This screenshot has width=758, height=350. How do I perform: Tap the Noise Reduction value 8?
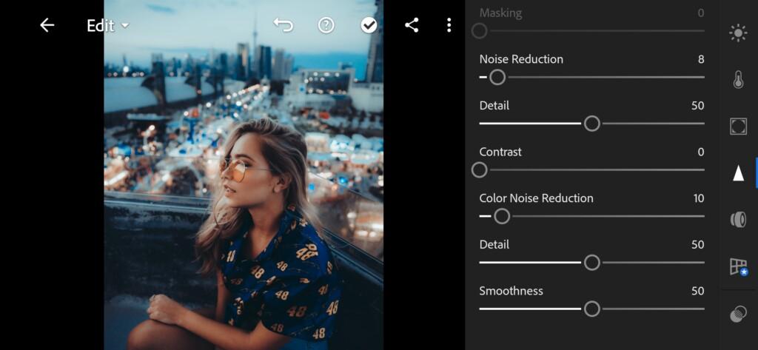click(701, 59)
